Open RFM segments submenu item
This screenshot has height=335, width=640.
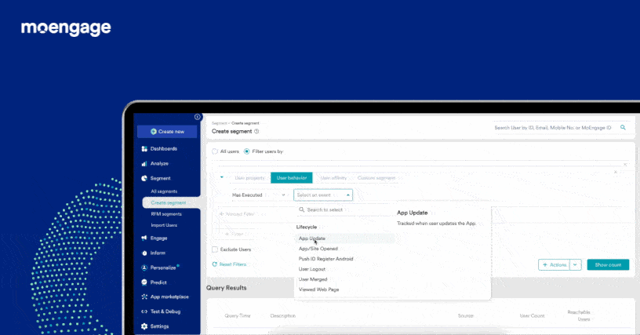click(166, 214)
